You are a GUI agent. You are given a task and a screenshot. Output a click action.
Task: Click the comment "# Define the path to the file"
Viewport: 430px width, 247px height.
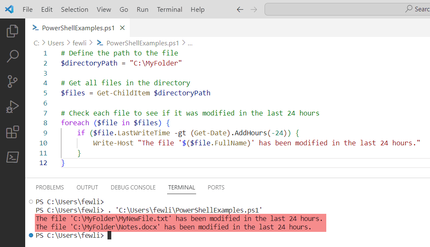pos(120,53)
